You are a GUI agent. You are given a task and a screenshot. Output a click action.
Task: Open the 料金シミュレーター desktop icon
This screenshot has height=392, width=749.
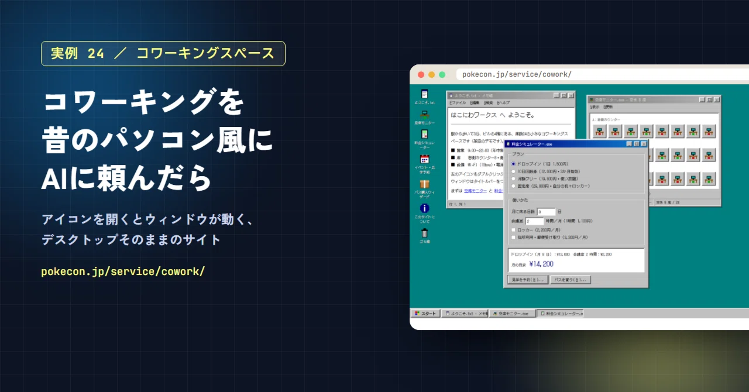pos(424,139)
